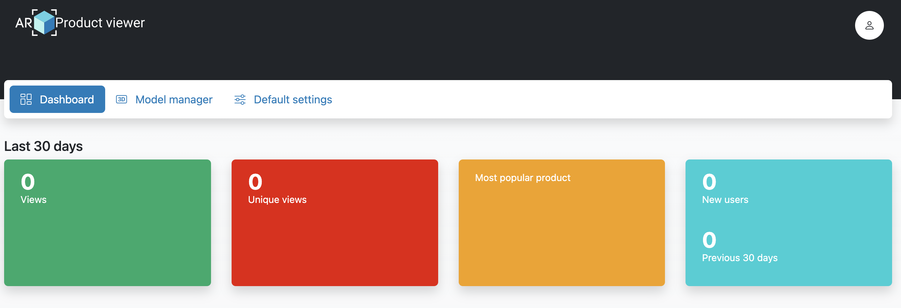This screenshot has width=901, height=308.
Task: Click the 'Product viewer' logo text
Action: click(100, 23)
